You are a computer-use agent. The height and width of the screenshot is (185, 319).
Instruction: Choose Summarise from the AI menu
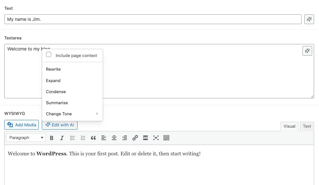coord(57,103)
